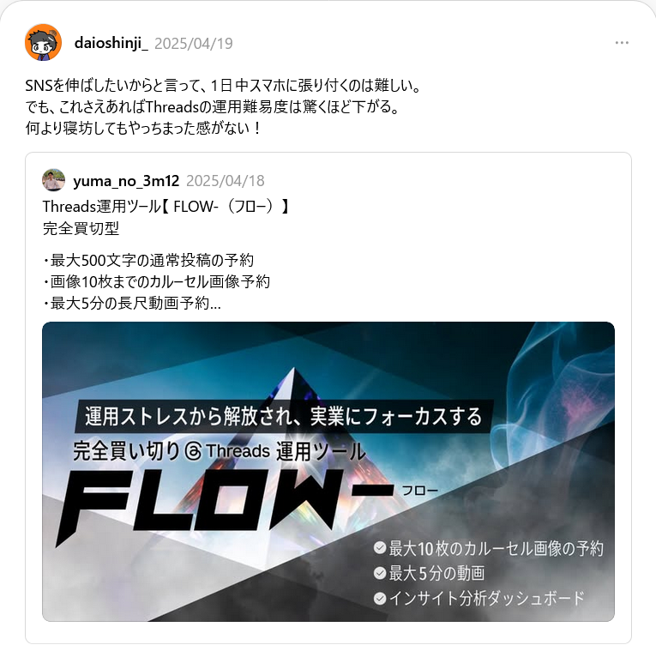Open daioshinji_ profile avatar

(43, 42)
